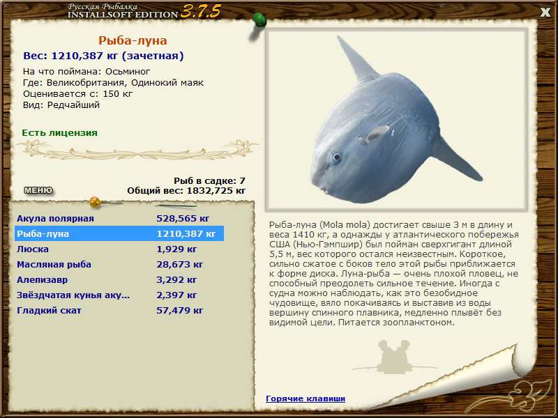Click the 'Общий вес: 1832,725 кг' total

coord(186,190)
